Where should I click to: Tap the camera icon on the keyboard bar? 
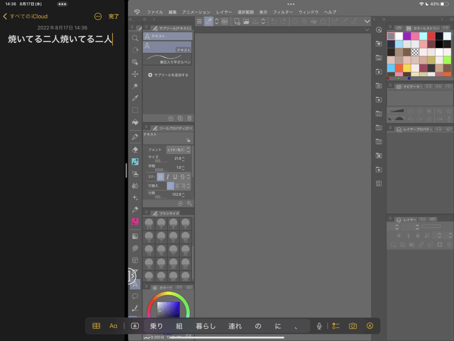(x=353, y=326)
